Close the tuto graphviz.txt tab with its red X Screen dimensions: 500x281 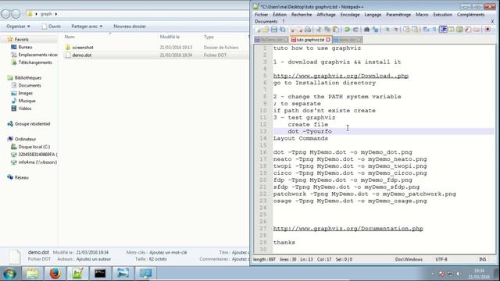click(x=328, y=40)
